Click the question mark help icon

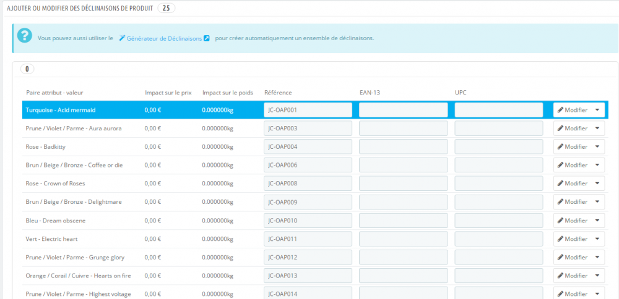coord(25,36)
